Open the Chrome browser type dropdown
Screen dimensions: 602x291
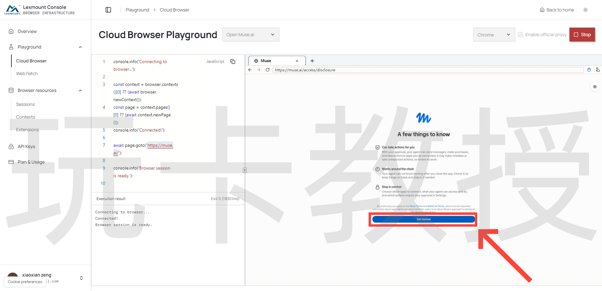pyautogui.click(x=494, y=35)
